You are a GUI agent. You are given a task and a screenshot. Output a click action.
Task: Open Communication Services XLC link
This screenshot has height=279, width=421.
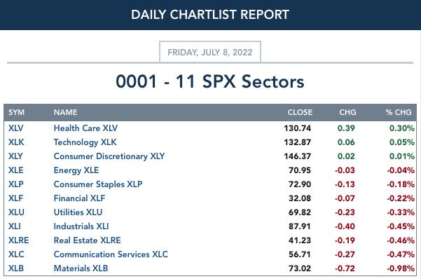(111, 254)
